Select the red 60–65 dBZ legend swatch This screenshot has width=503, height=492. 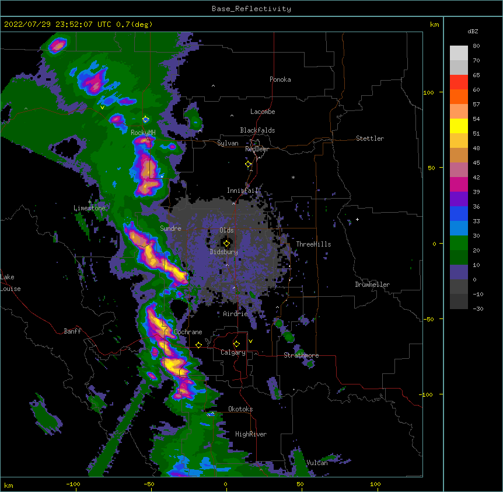[459, 82]
